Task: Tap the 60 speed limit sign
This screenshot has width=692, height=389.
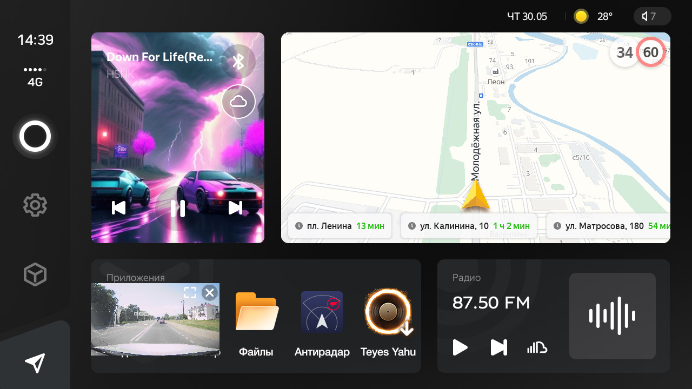Action: click(651, 52)
